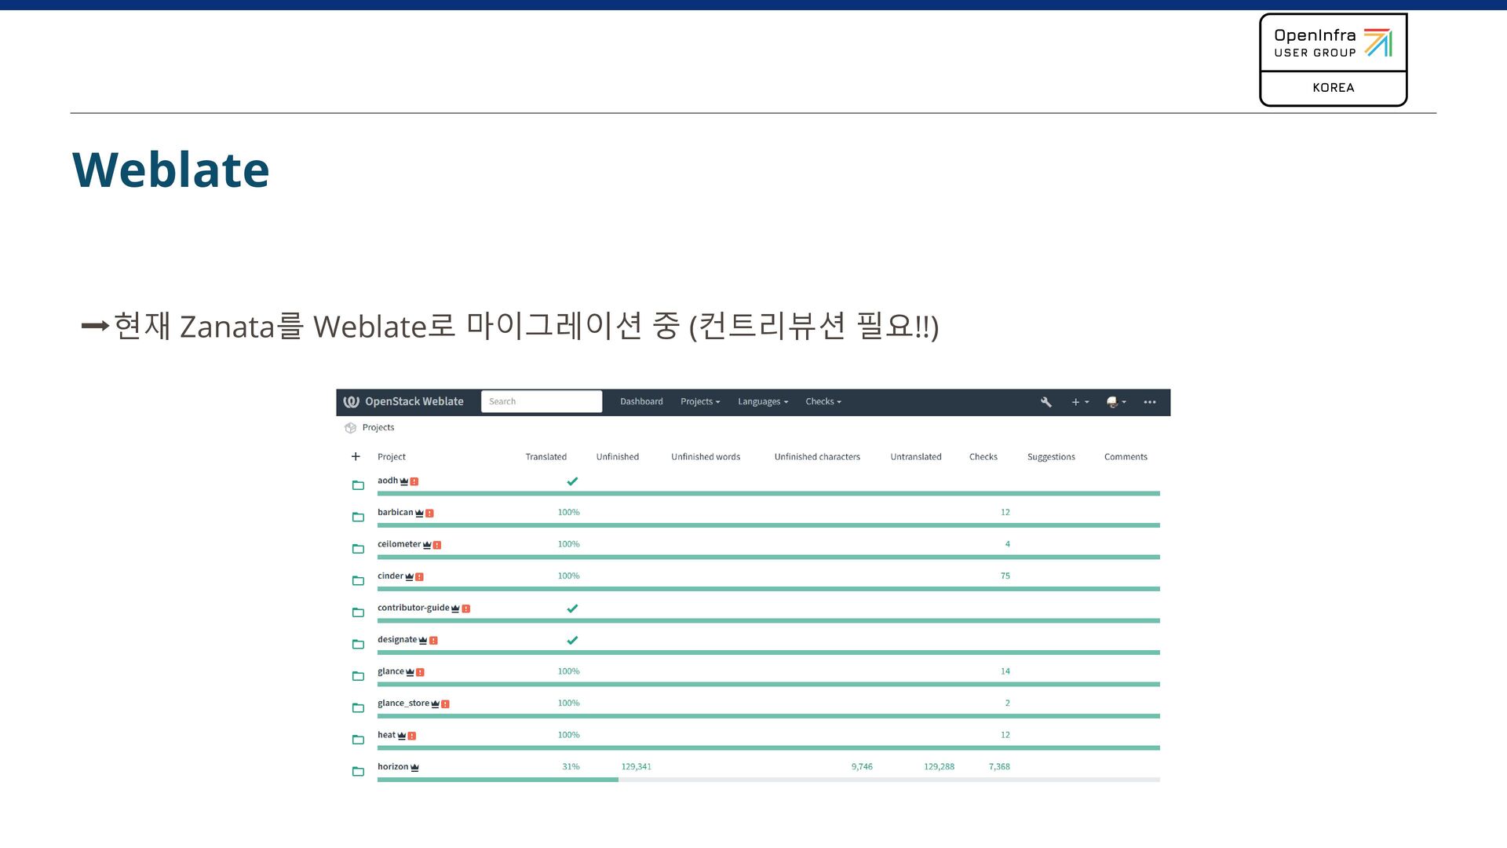Viewport: 1507px width, 848px height.
Task: Click the red alert icon beside aodh
Action: click(414, 481)
